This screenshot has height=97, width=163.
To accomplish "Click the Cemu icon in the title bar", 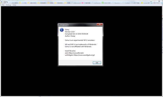I will [2, 2].
